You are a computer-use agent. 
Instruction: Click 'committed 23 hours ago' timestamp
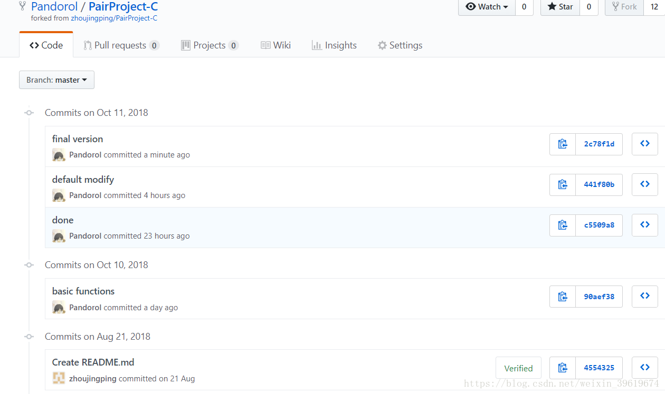pyautogui.click(x=147, y=236)
